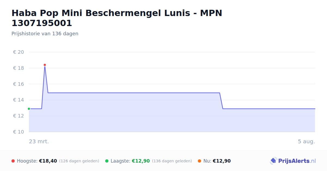The height and width of the screenshot is (171, 327).
Task: Click the € 10 axis label
Action: click(19, 132)
